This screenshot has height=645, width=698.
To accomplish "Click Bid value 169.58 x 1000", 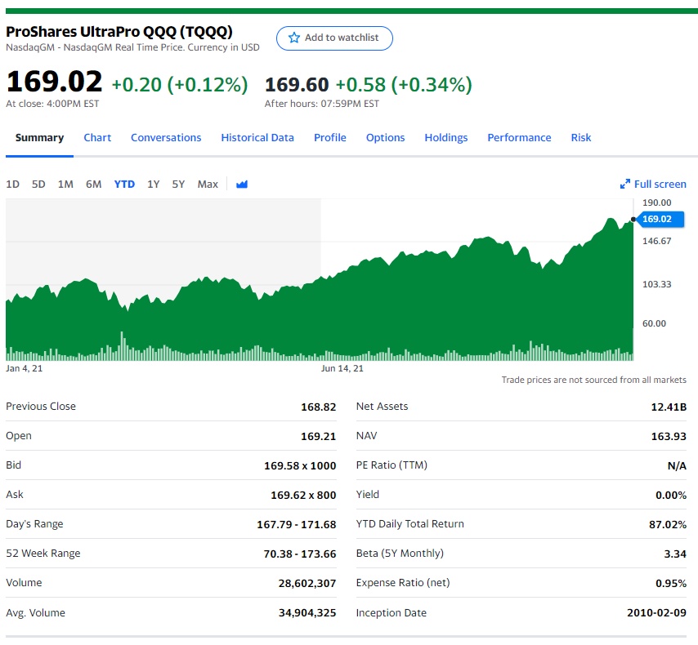I will tap(300, 465).
